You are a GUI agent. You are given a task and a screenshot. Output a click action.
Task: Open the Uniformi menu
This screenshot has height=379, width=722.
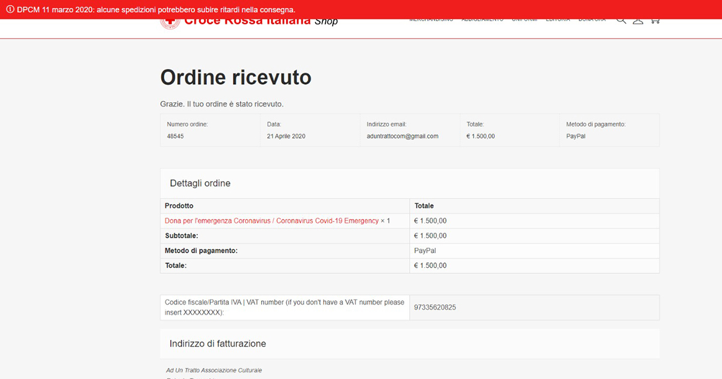(x=525, y=20)
